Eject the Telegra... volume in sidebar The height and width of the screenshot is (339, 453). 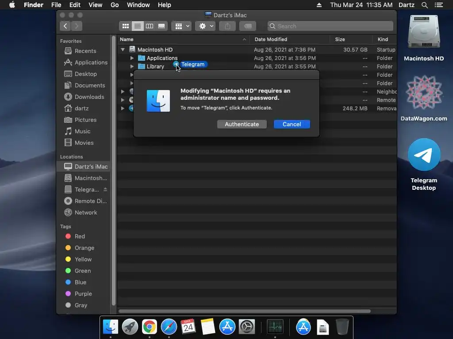(x=105, y=189)
